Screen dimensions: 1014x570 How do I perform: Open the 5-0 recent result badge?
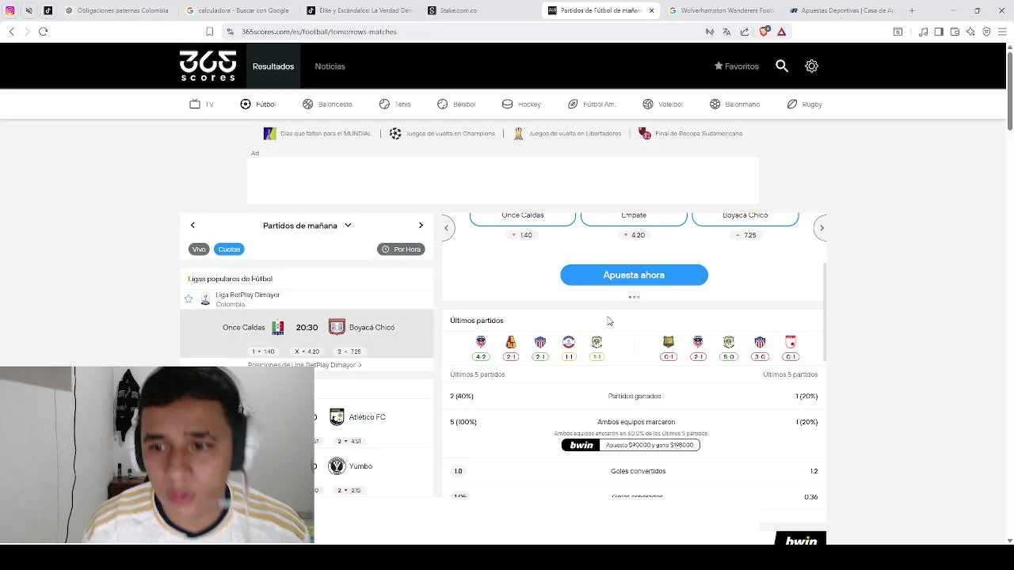click(729, 357)
